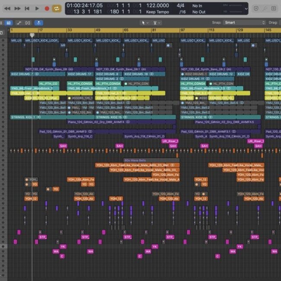Start playback with the Play button
This screenshot has width=281, height=281.
click(37, 8)
